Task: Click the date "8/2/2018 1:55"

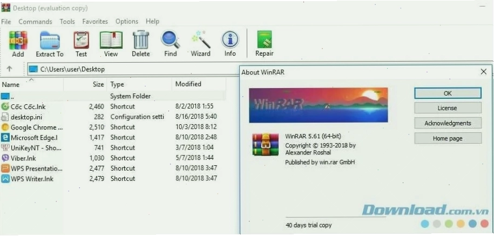Action: (194, 106)
